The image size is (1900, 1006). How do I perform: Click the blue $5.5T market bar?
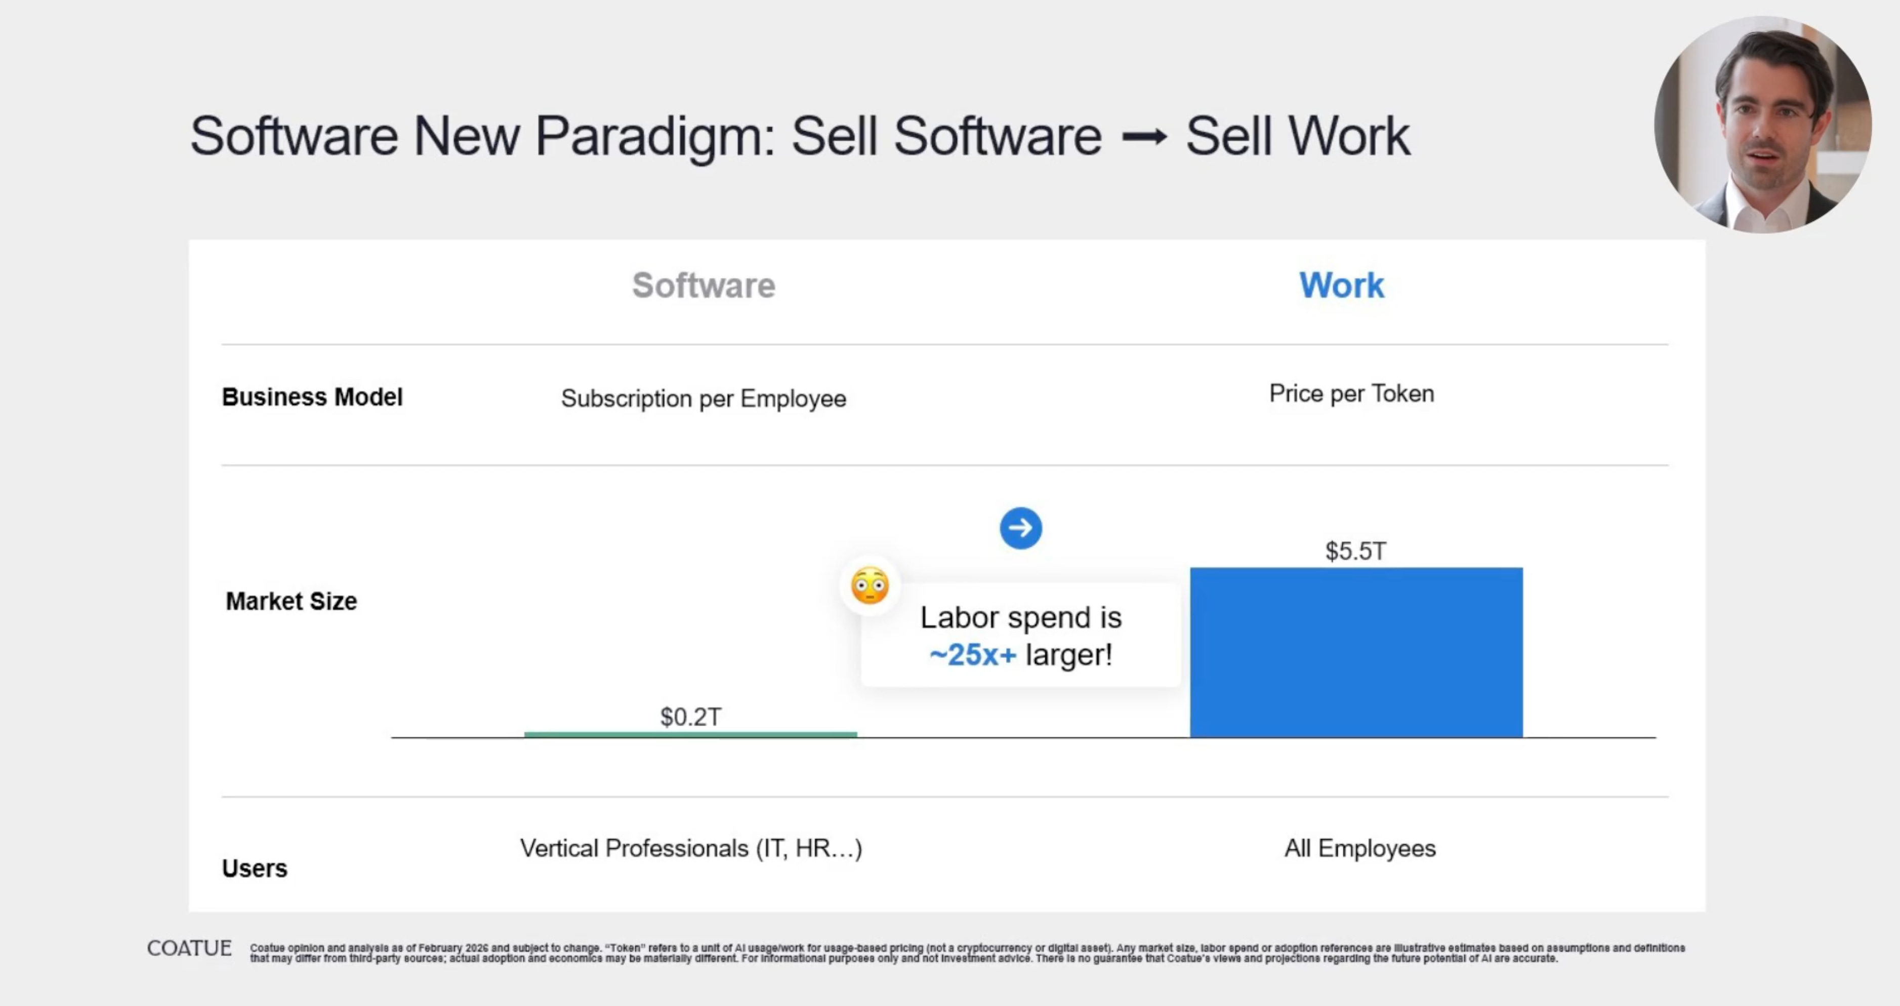point(1356,653)
